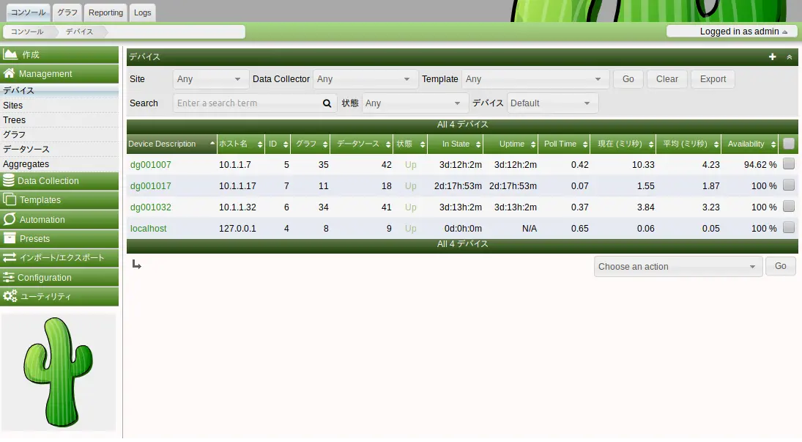The height and width of the screenshot is (442, 802).
Task: Click the search term input field
Action: click(247, 103)
